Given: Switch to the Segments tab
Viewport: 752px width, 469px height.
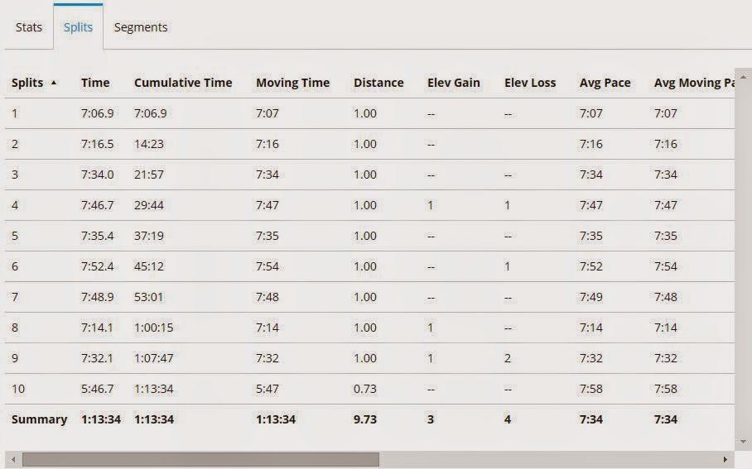Looking at the screenshot, I should coord(141,27).
